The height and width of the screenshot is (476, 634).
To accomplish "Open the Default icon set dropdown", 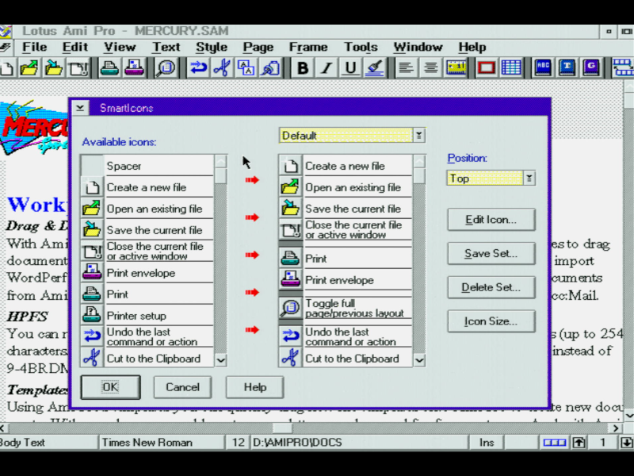I will pyautogui.click(x=419, y=136).
